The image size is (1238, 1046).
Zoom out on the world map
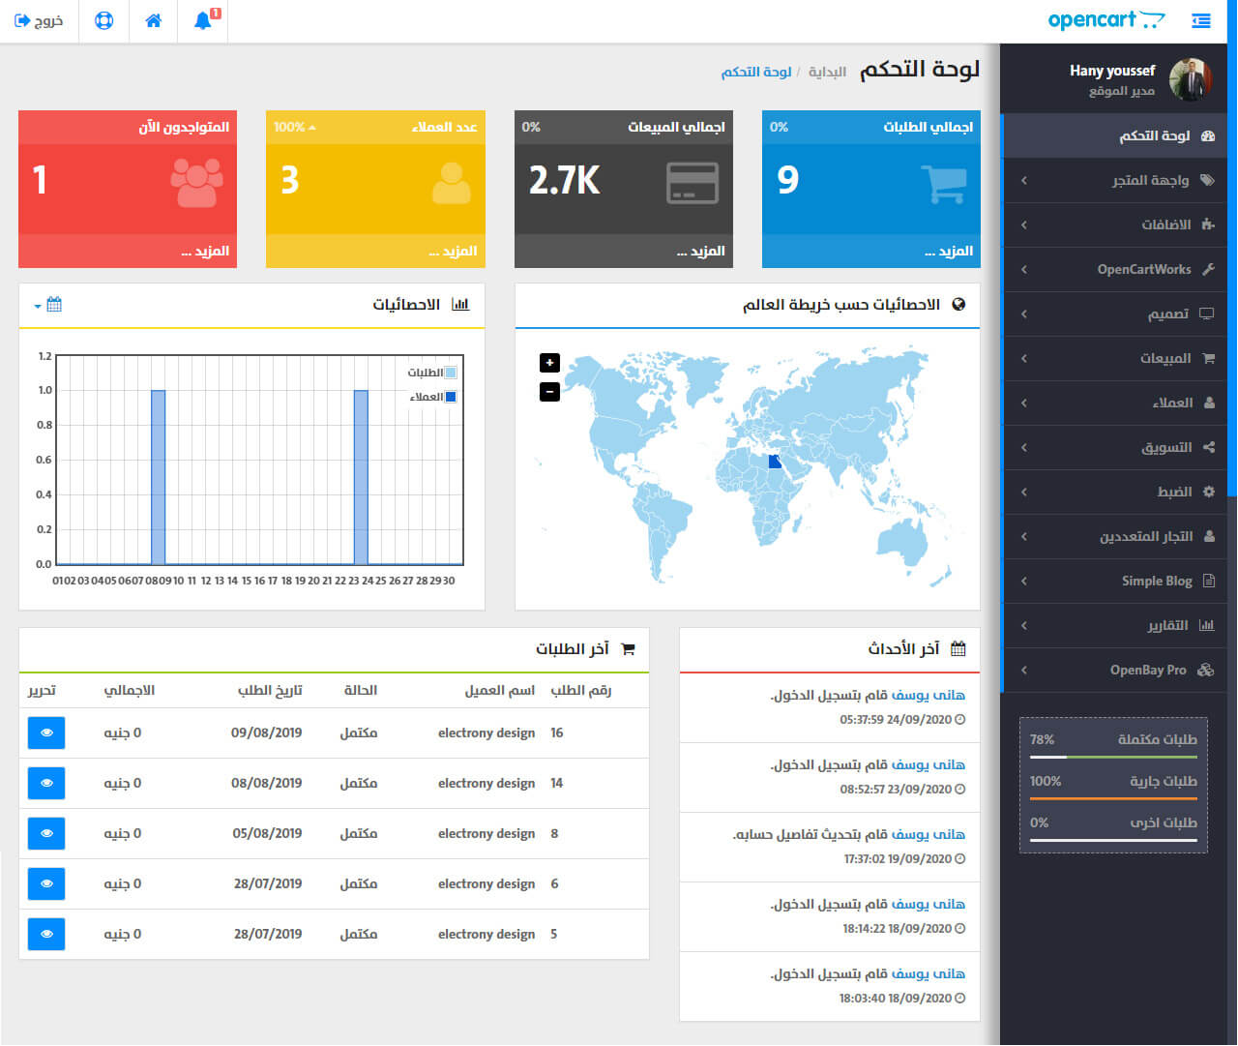tap(549, 392)
